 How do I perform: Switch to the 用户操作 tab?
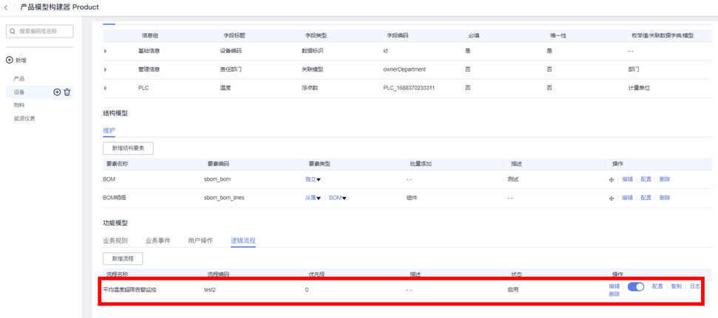(200, 241)
